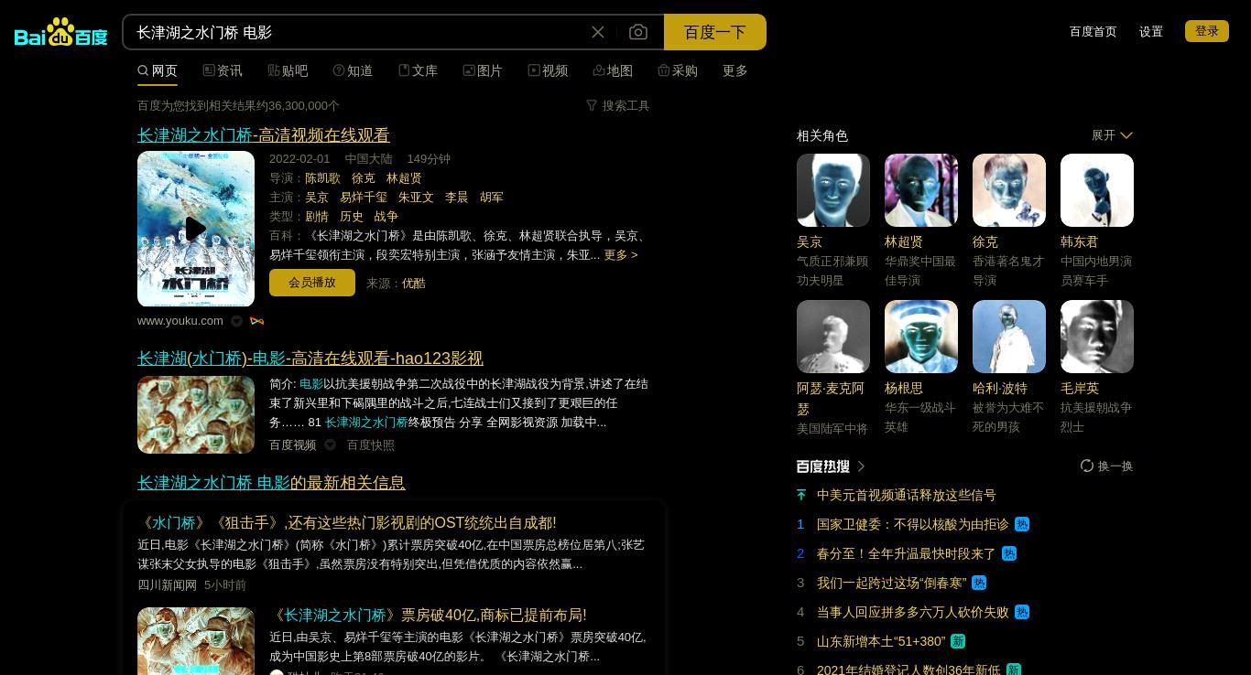Click the Youku brand icon beside URL
This screenshot has width=1251, height=675.
pyautogui.click(x=257, y=321)
